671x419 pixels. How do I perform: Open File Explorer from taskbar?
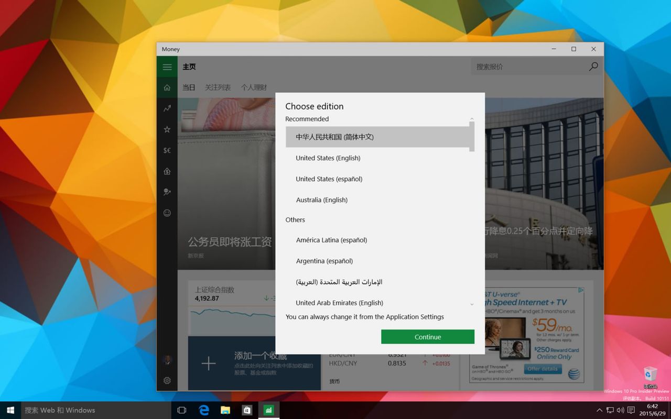225,410
